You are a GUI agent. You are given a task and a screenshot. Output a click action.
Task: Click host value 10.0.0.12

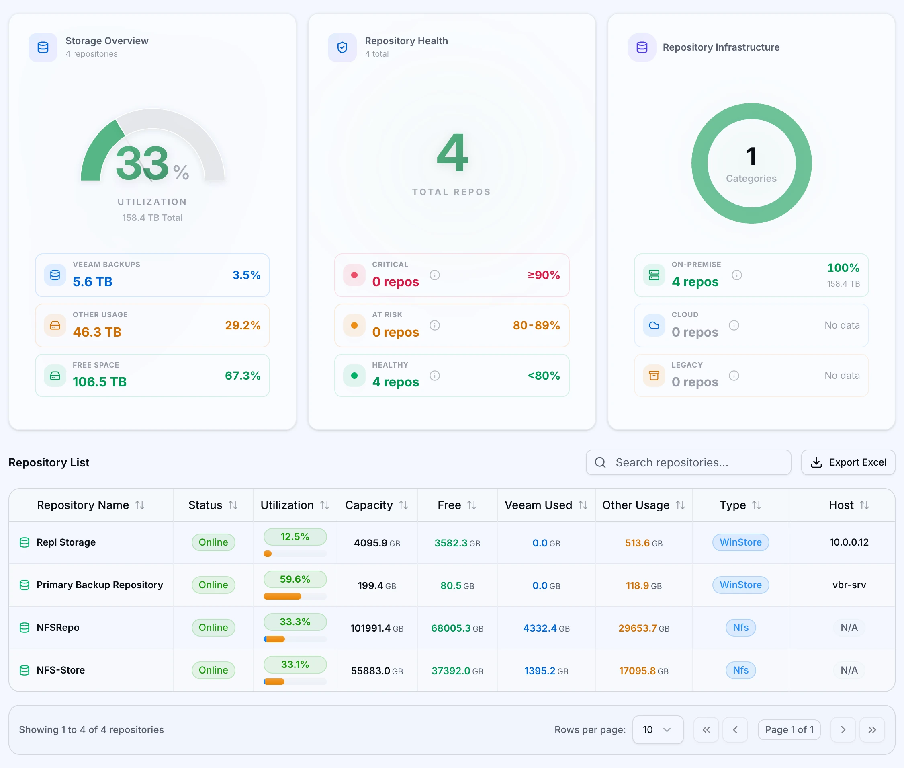(849, 542)
